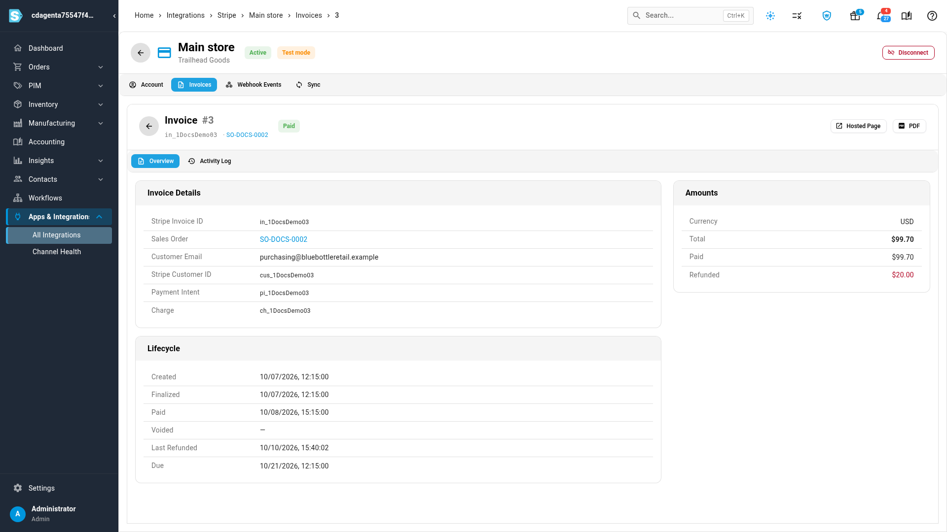Expand the Manufacturing menu chevron
Screen dimensions: 947x532
pos(101,123)
